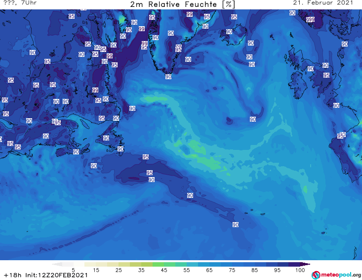Click the '999' contour label on the map
Viewport: 362px width, 280px height.
(311, 20)
